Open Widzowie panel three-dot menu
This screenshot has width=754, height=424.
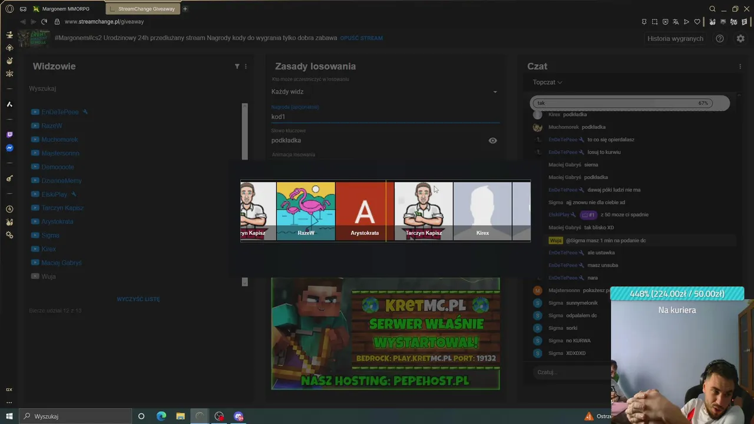pos(246,67)
